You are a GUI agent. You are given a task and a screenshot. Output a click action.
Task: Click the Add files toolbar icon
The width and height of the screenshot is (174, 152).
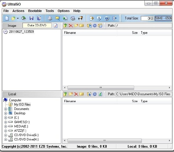[x=92, y=18]
